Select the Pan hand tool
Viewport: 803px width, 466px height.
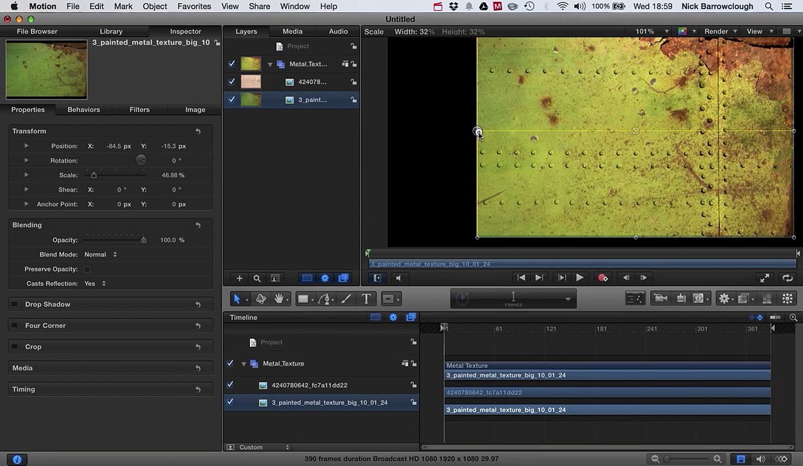pyautogui.click(x=279, y=299)
